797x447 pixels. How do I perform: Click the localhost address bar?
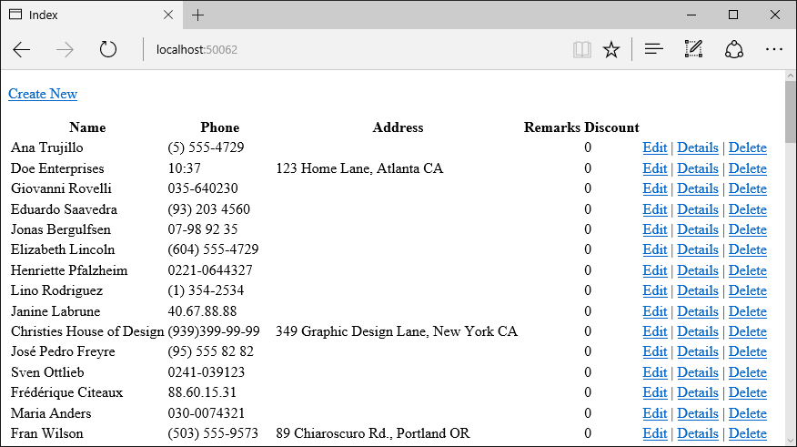click(x=356, y=49)
